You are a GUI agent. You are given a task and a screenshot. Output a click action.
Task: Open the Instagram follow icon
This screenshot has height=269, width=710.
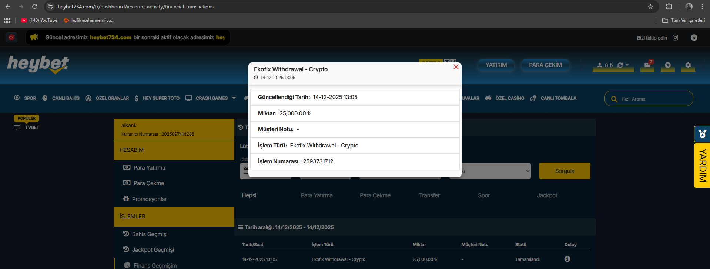pyautogui.click(x=675, y=38)
